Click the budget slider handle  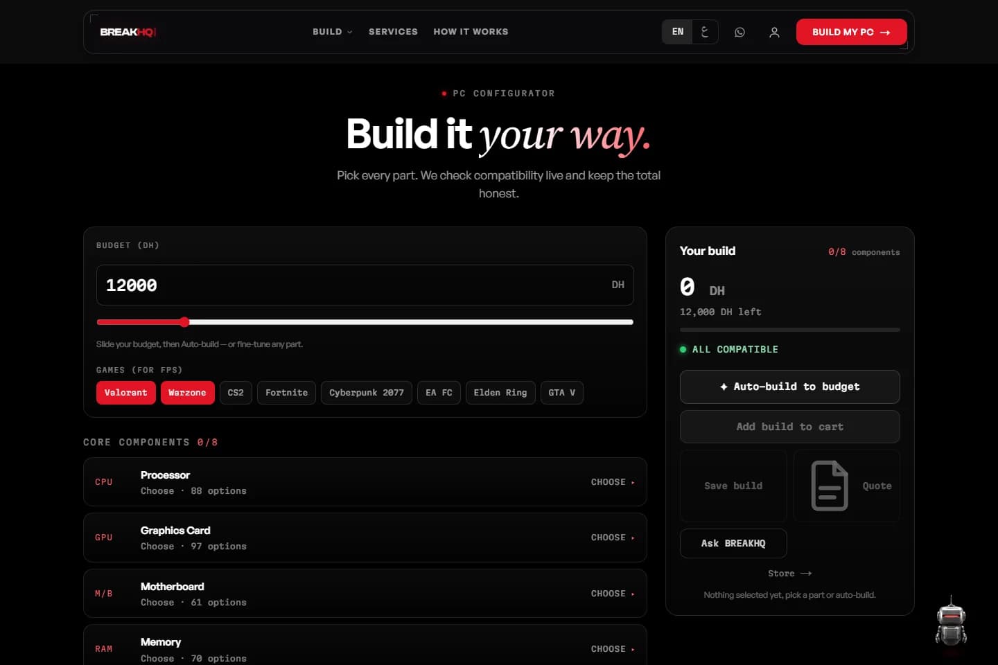pyautogui.click(x=184, y=322)
